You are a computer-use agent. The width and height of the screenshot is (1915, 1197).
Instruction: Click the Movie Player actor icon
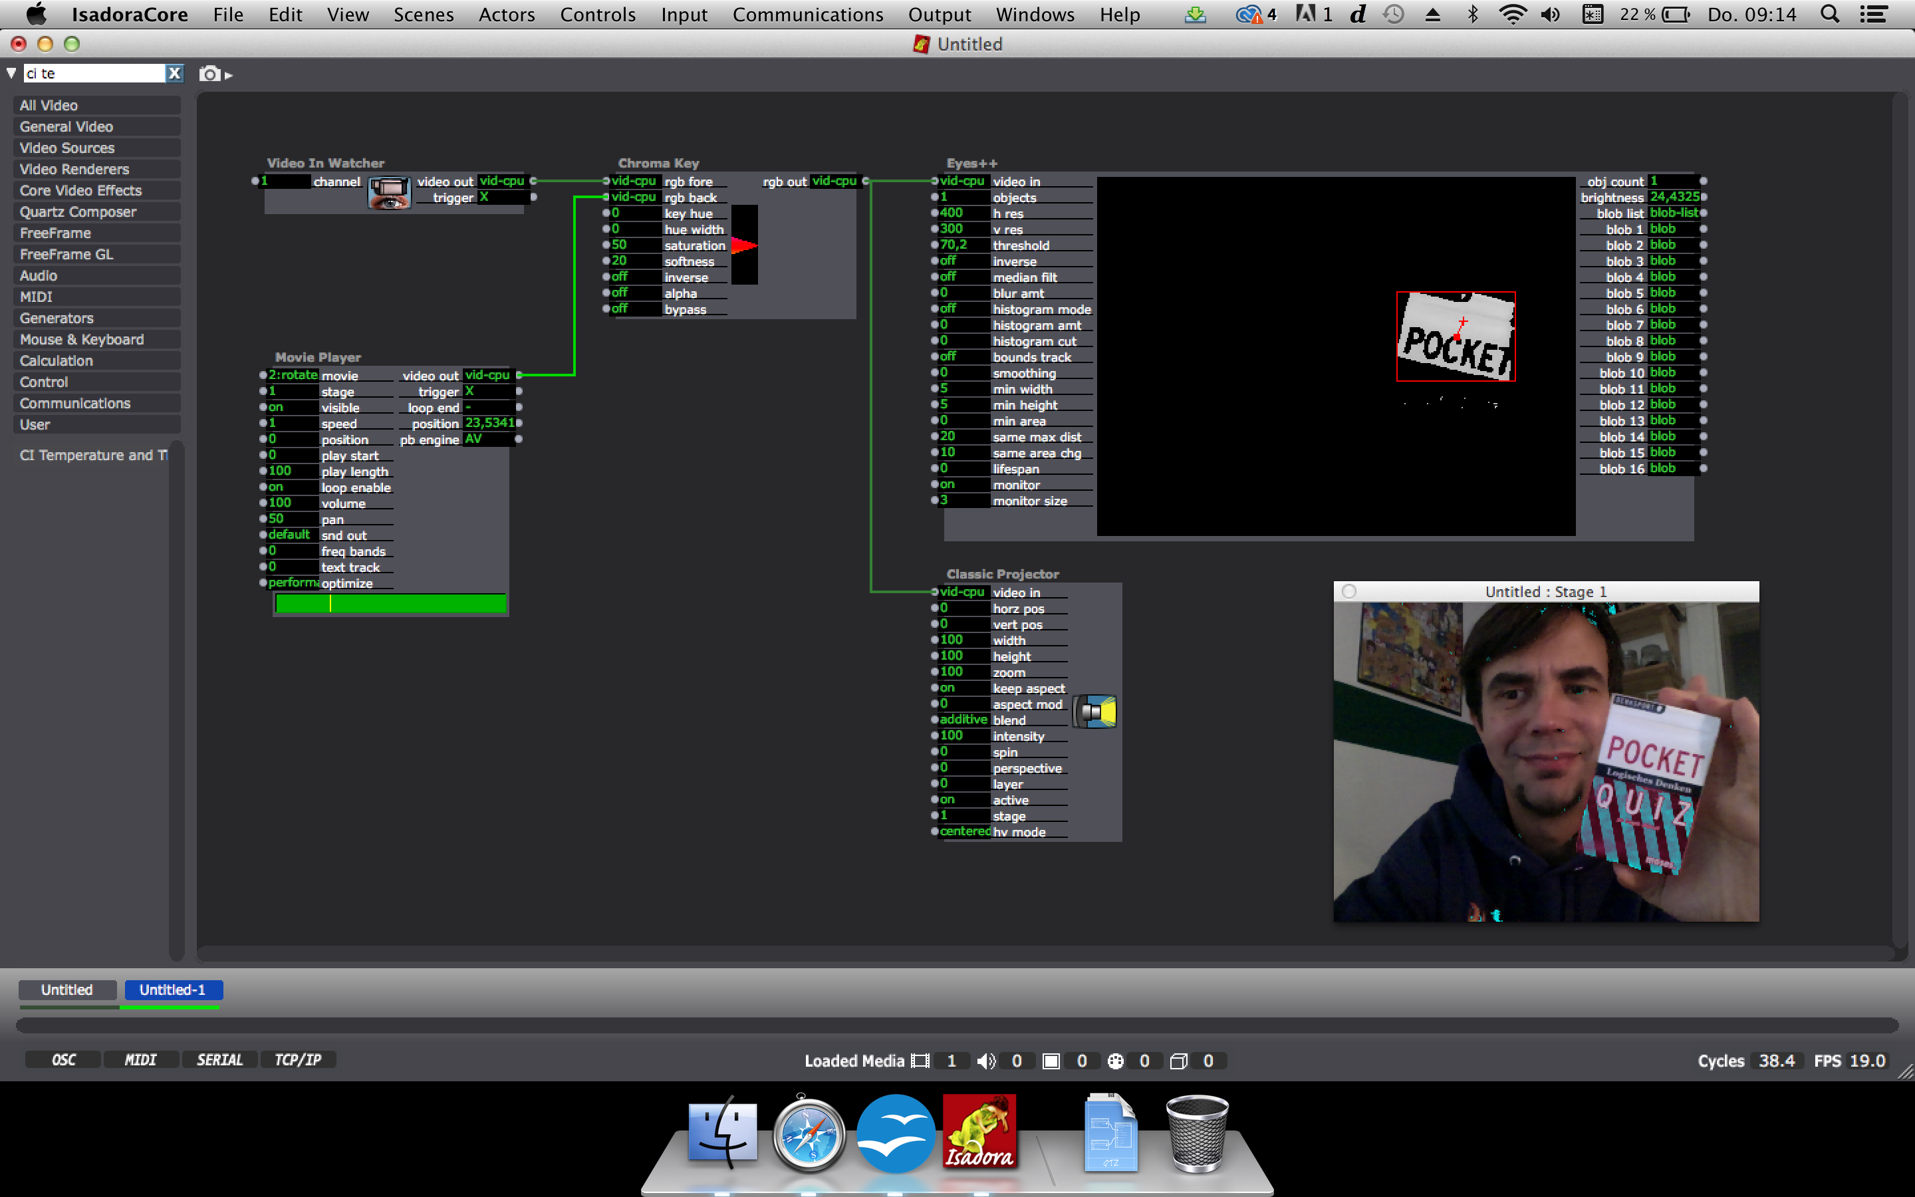[x=319, y=358]
